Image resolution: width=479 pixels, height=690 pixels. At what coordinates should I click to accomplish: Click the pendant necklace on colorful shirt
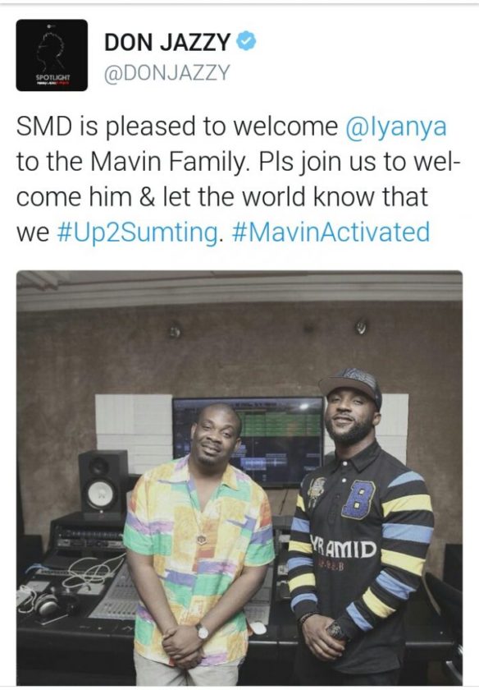click(x=201, y=539)
